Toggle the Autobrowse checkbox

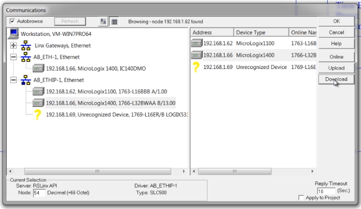click(x=12, y=21)
